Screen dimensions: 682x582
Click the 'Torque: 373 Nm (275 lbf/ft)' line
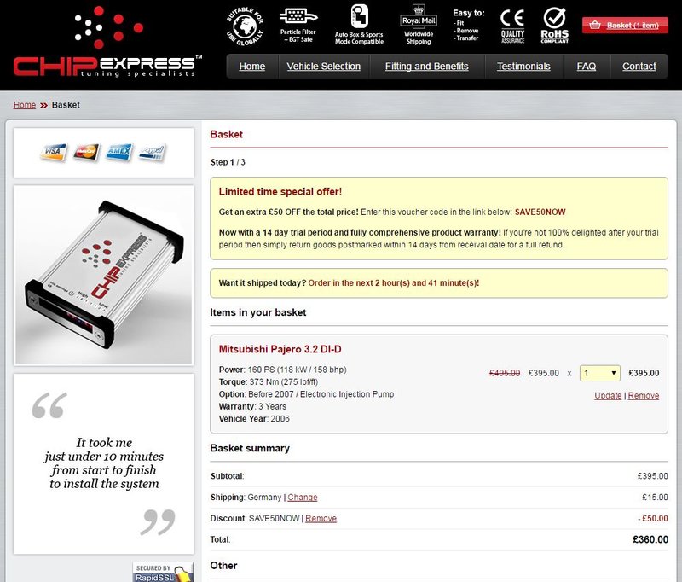(269, 382)
